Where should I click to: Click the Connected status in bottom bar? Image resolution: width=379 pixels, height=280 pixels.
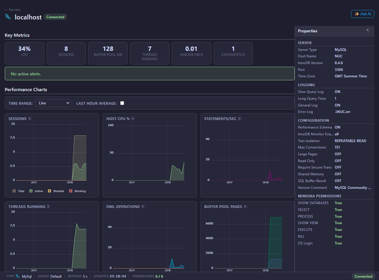click(x=363, y=276)
